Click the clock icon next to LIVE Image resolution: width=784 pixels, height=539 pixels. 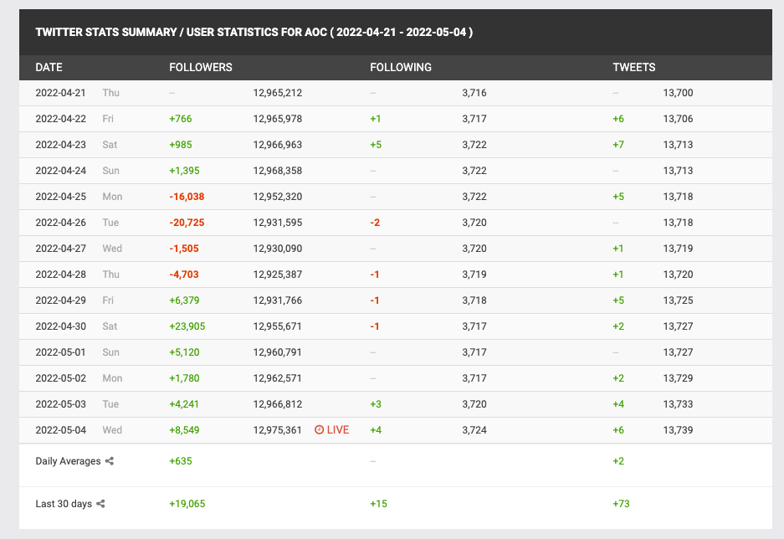click(319, 430)
